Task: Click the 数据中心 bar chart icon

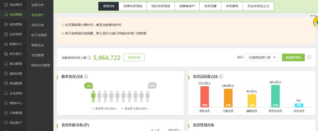Action: pyautogui.click(x=6, y=44)
